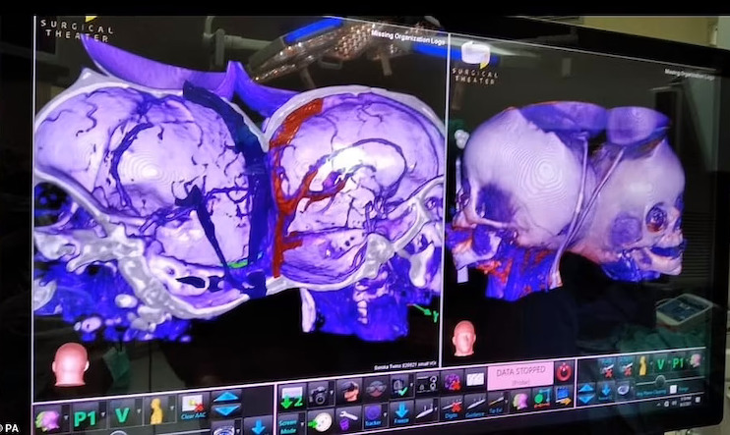Open the dropdown arrow beside left P1
730x435 pixels.
pos(103,412)
